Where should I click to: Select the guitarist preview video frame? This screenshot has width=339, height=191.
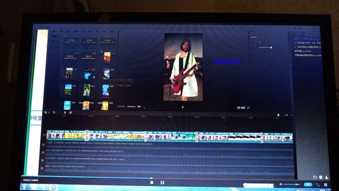click(183, 67)
